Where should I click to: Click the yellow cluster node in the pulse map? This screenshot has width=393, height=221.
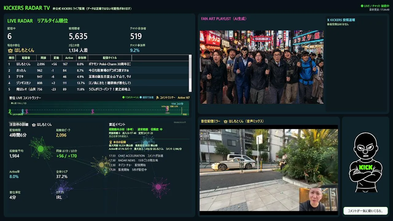102,165
